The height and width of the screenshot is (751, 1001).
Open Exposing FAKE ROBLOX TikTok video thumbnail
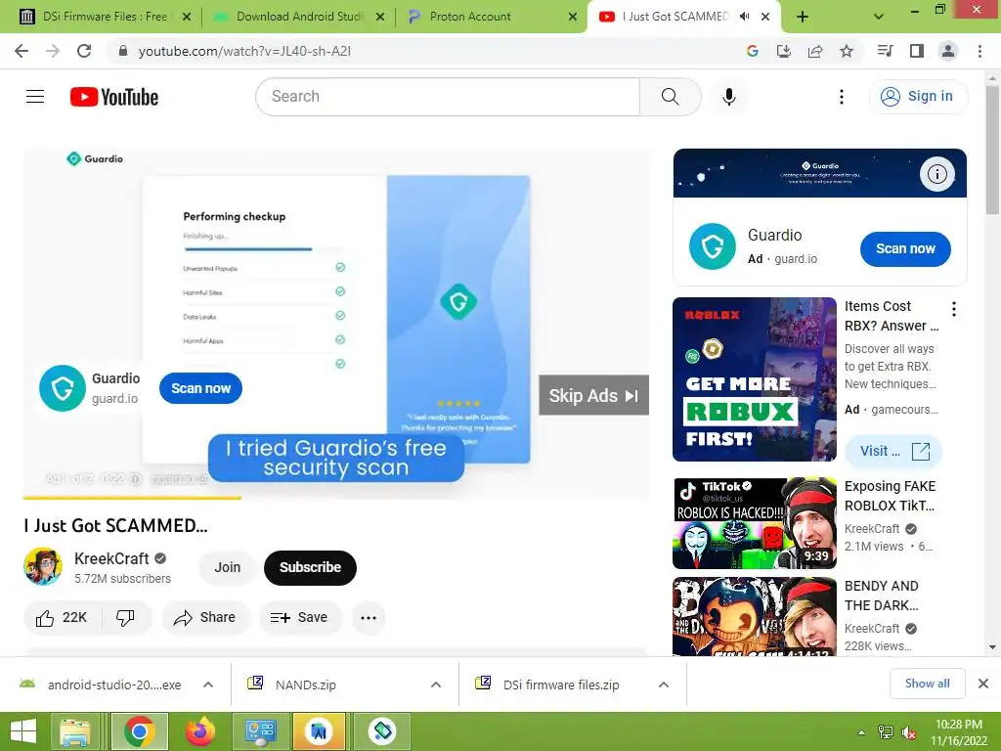[754, 523]
